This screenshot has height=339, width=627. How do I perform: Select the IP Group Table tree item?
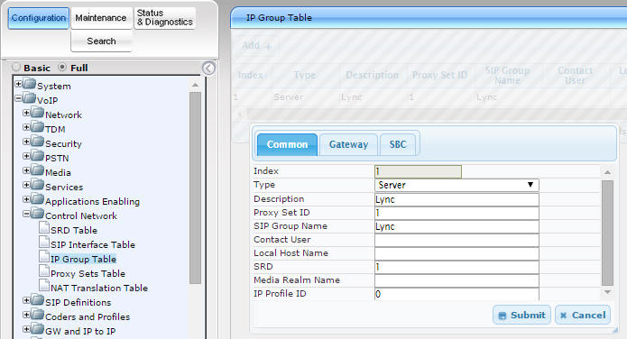pyautogui.click(x=83, y=259)
